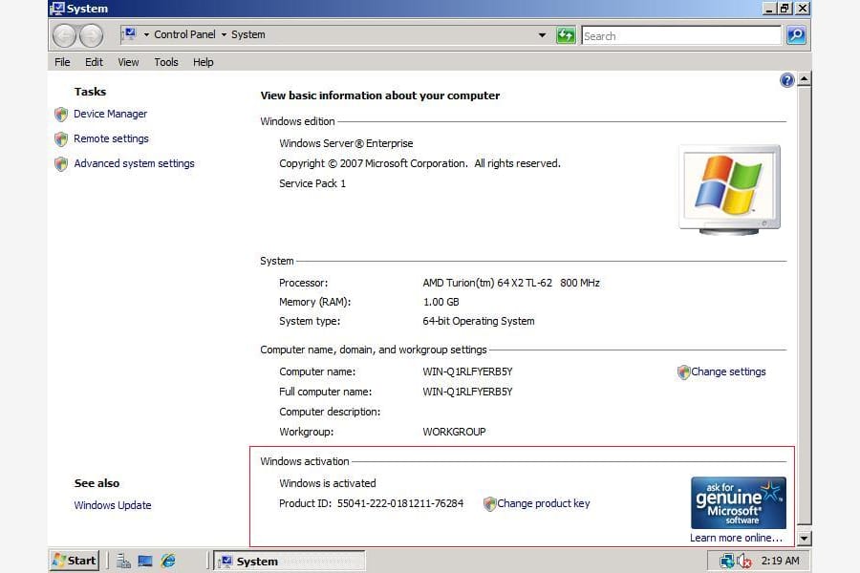Open the Help menu
The height and width of the screenshot is (573, 860).
point(203,62)
